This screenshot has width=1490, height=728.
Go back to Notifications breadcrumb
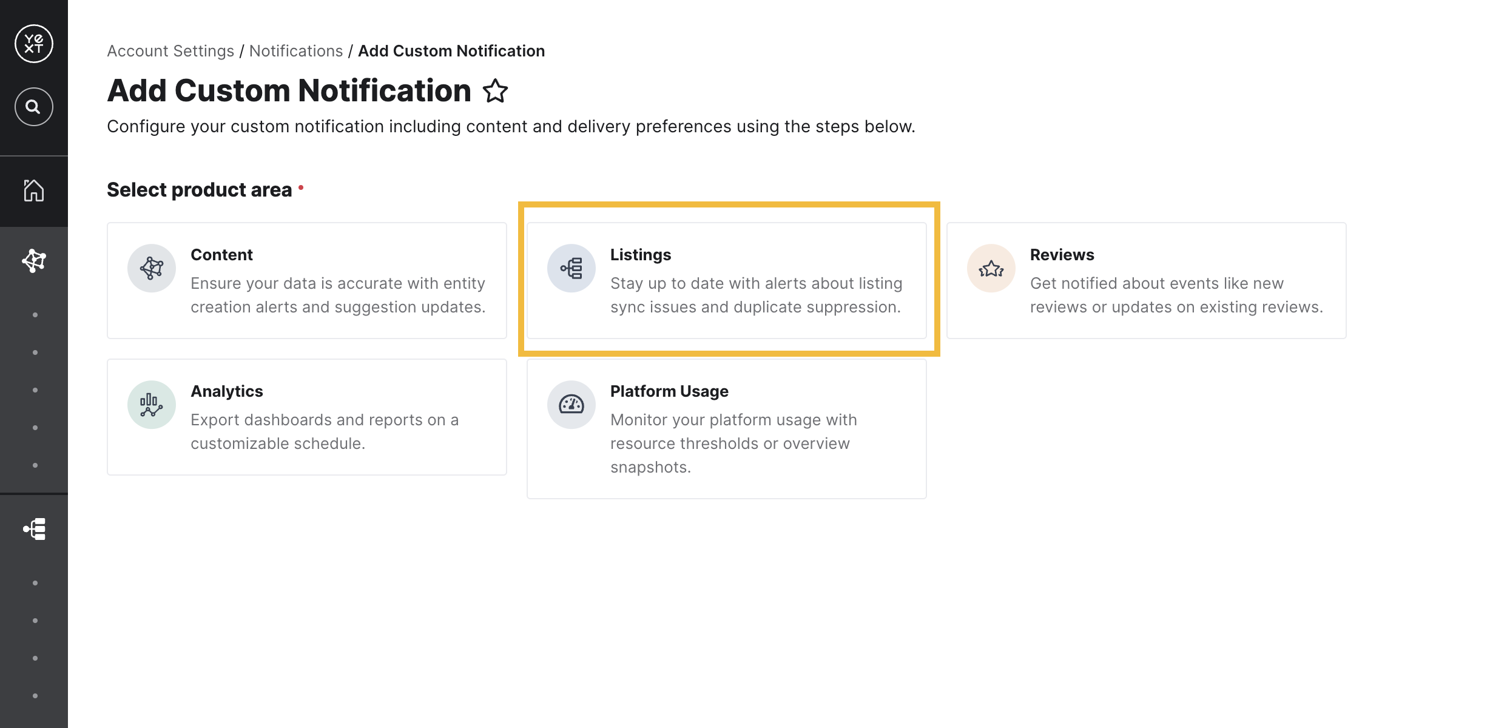(296, 51)
